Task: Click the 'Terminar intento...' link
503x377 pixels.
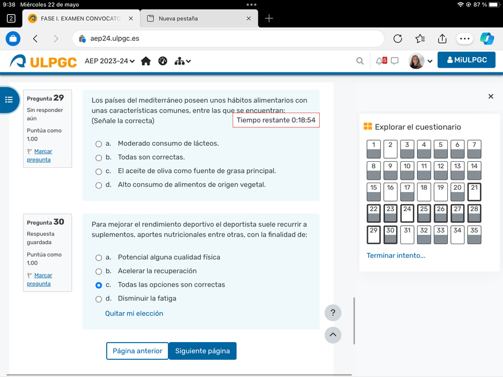Action: (396, 255)
